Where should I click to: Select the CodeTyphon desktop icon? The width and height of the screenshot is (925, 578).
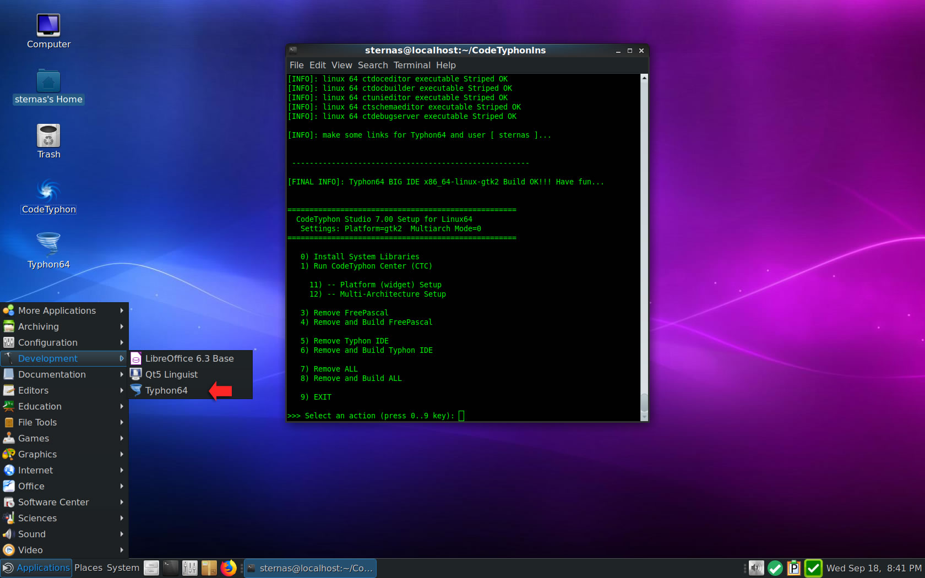(x=48, y=197)
